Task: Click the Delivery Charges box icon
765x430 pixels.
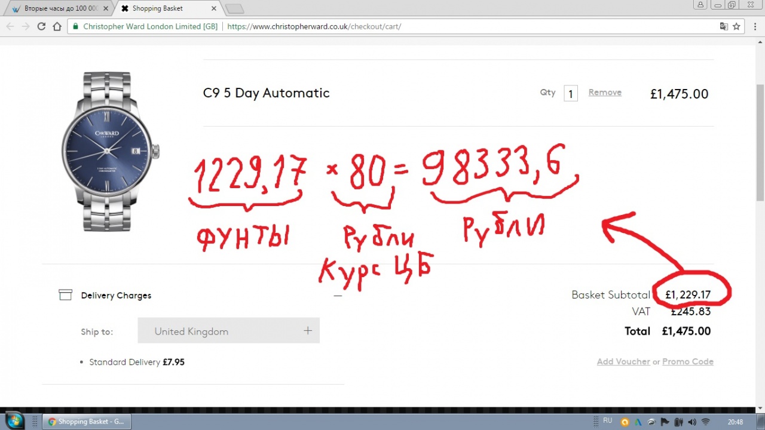Action: coord(65,295)
